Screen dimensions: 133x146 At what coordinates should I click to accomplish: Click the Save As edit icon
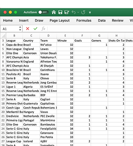67,12
